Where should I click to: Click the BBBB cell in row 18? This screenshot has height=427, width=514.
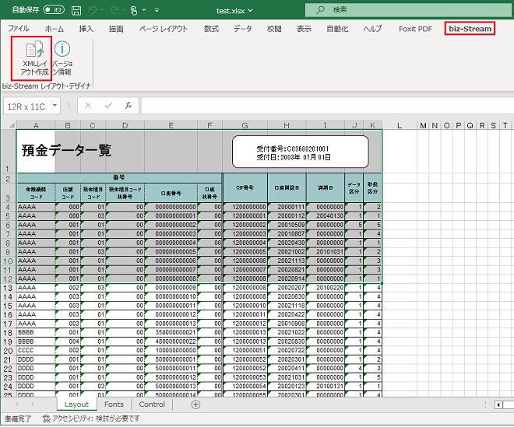click(36, 332)
